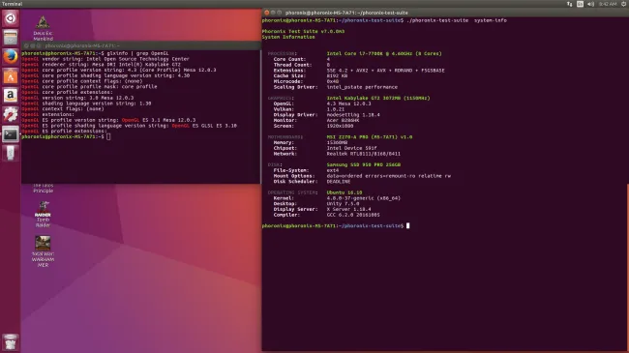
Task: Click the 'Extensions:' SSE 4.2 row
Action: pyautogui.click(x=359, y=71)
